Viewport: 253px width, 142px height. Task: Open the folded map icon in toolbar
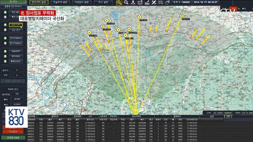pos(140,2)
